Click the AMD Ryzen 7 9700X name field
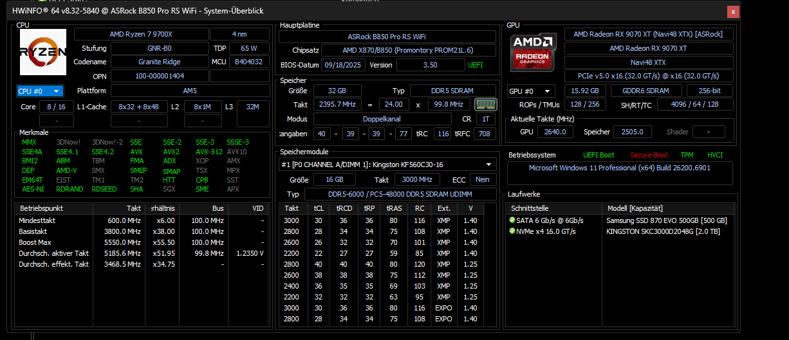Image resolution: width=789 pixels, height=340 pixels. [x=141, y=34]
